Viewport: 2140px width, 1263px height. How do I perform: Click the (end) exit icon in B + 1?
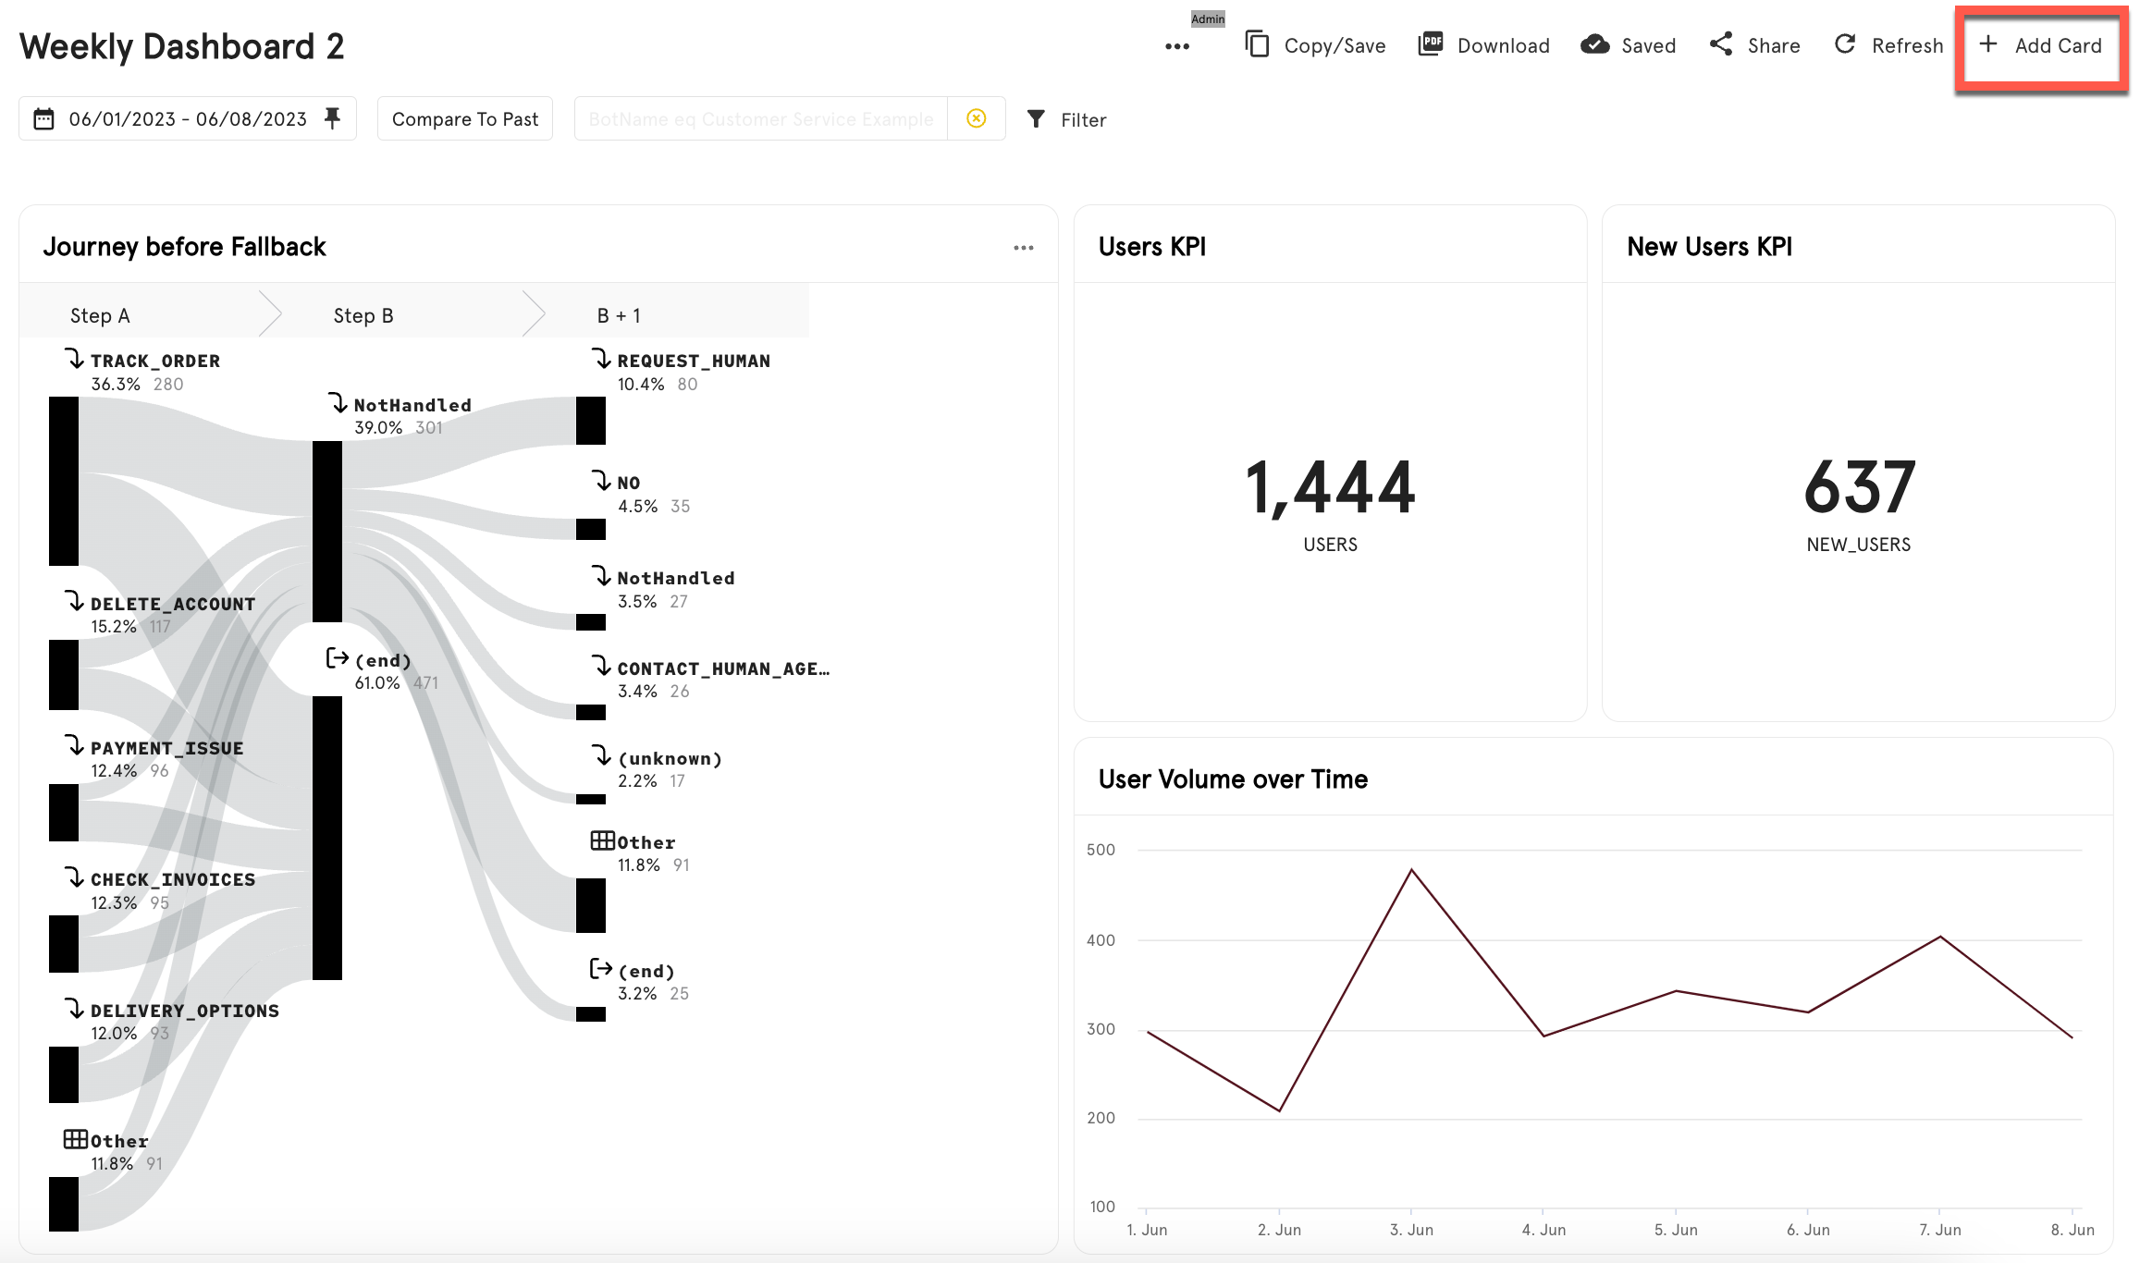tap(601, 969)
